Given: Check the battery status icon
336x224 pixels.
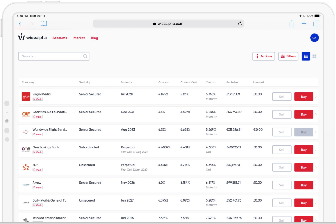Looking at the screenshot, I should point(318,16).
